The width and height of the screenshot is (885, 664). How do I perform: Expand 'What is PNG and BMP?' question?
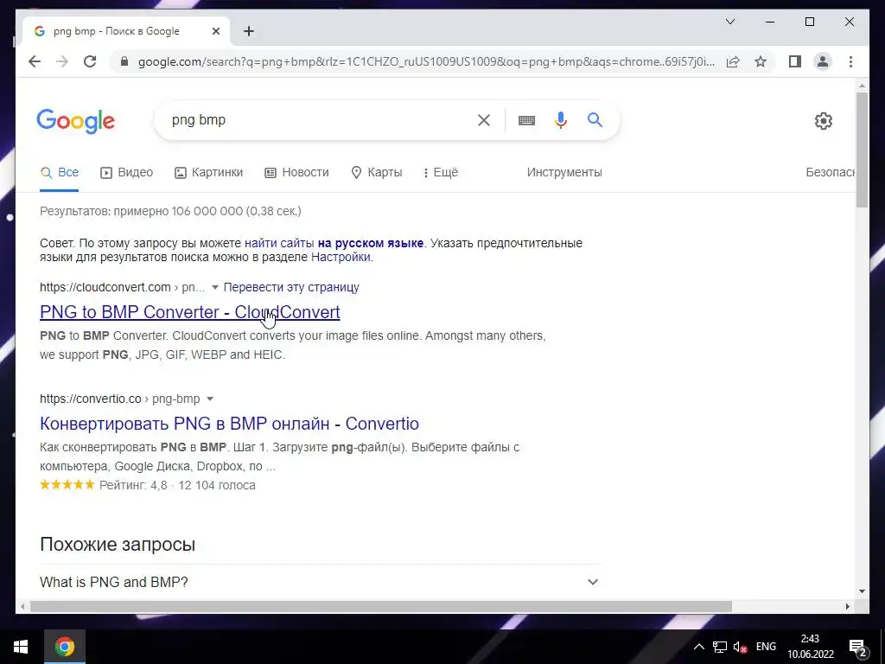[x=320, y=582]
